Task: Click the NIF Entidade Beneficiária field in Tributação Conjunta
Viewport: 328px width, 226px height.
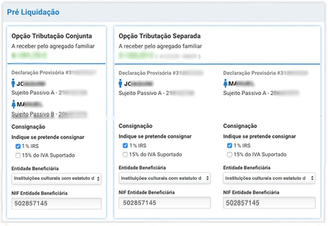Action: (x=56, y=203)
